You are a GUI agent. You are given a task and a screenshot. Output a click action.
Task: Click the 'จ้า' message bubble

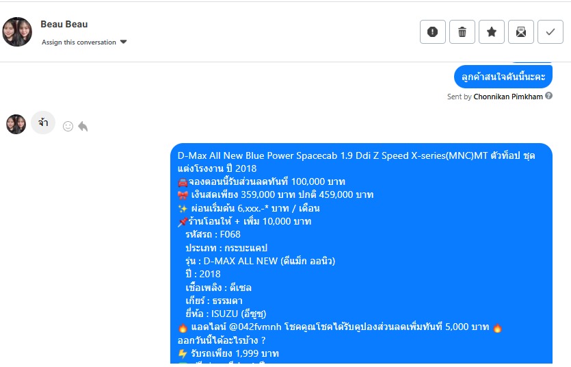[x=43, y=123]
